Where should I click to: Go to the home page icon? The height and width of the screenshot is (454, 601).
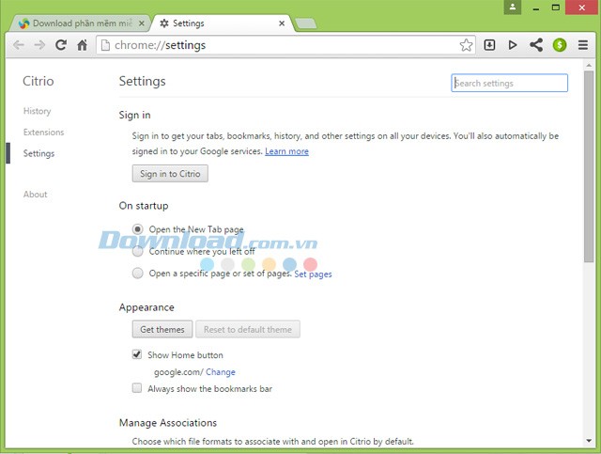[x=83, y=44]
